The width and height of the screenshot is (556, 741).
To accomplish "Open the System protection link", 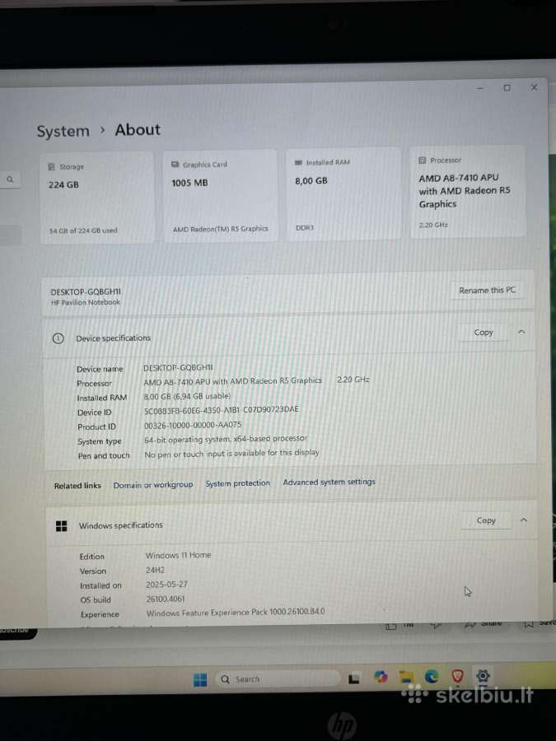I will (x=238, y=483).
